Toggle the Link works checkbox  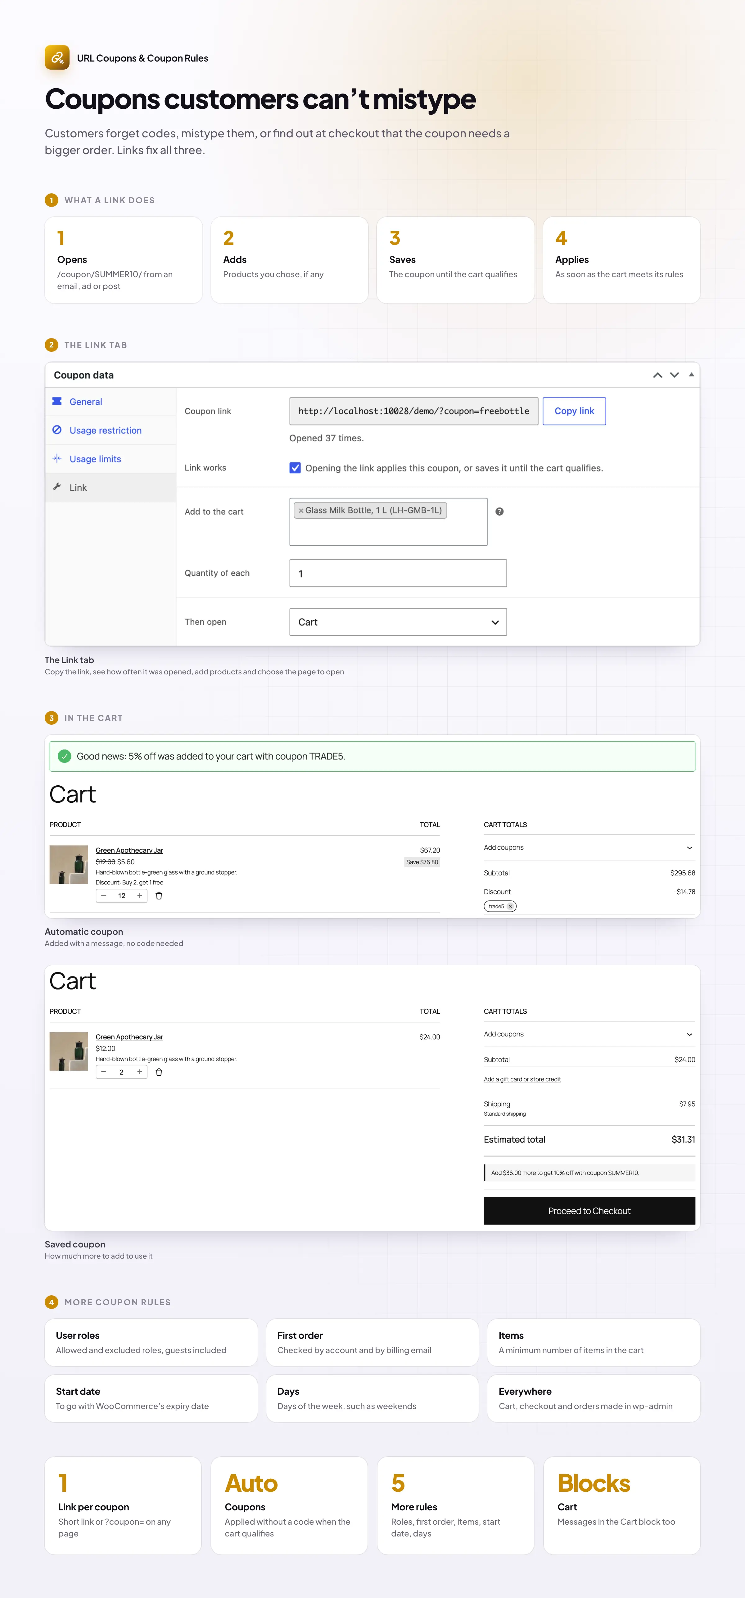click(295, 468)
